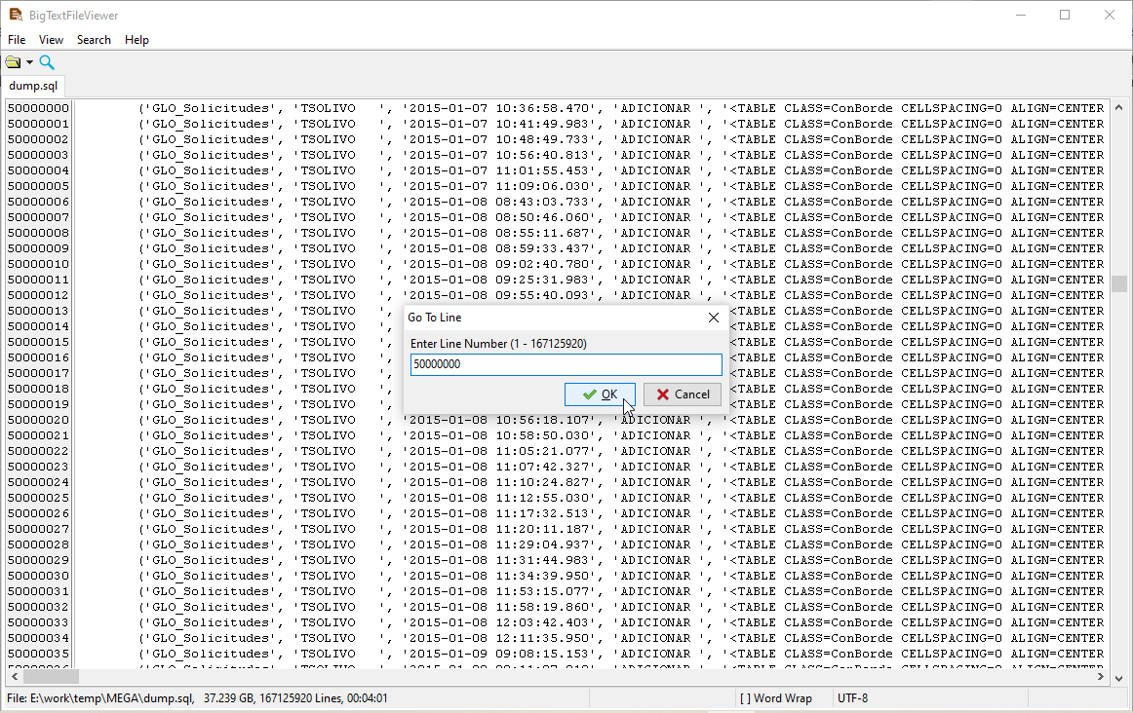The height and width of the screenshot is (713, 1133).
Task: Click timestamp '2015-01-07 11:09:06.030'
Action: (499, 186)
